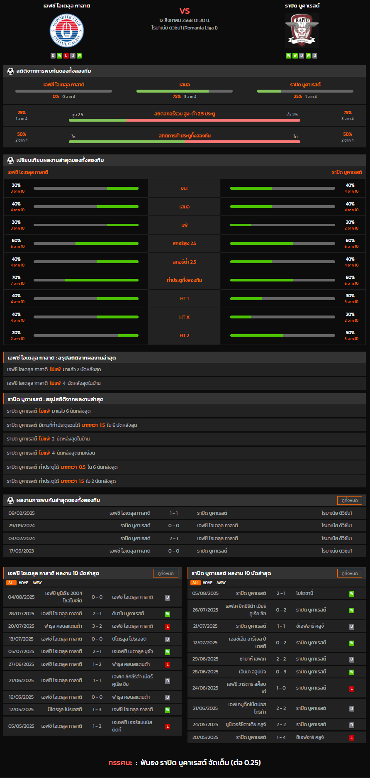This screenshot has height=778, width=370.
Task: Click Rapid Bucuresti 'สกอร์สูง 2.5' 60% bar
Action: [x=282, y=244]
